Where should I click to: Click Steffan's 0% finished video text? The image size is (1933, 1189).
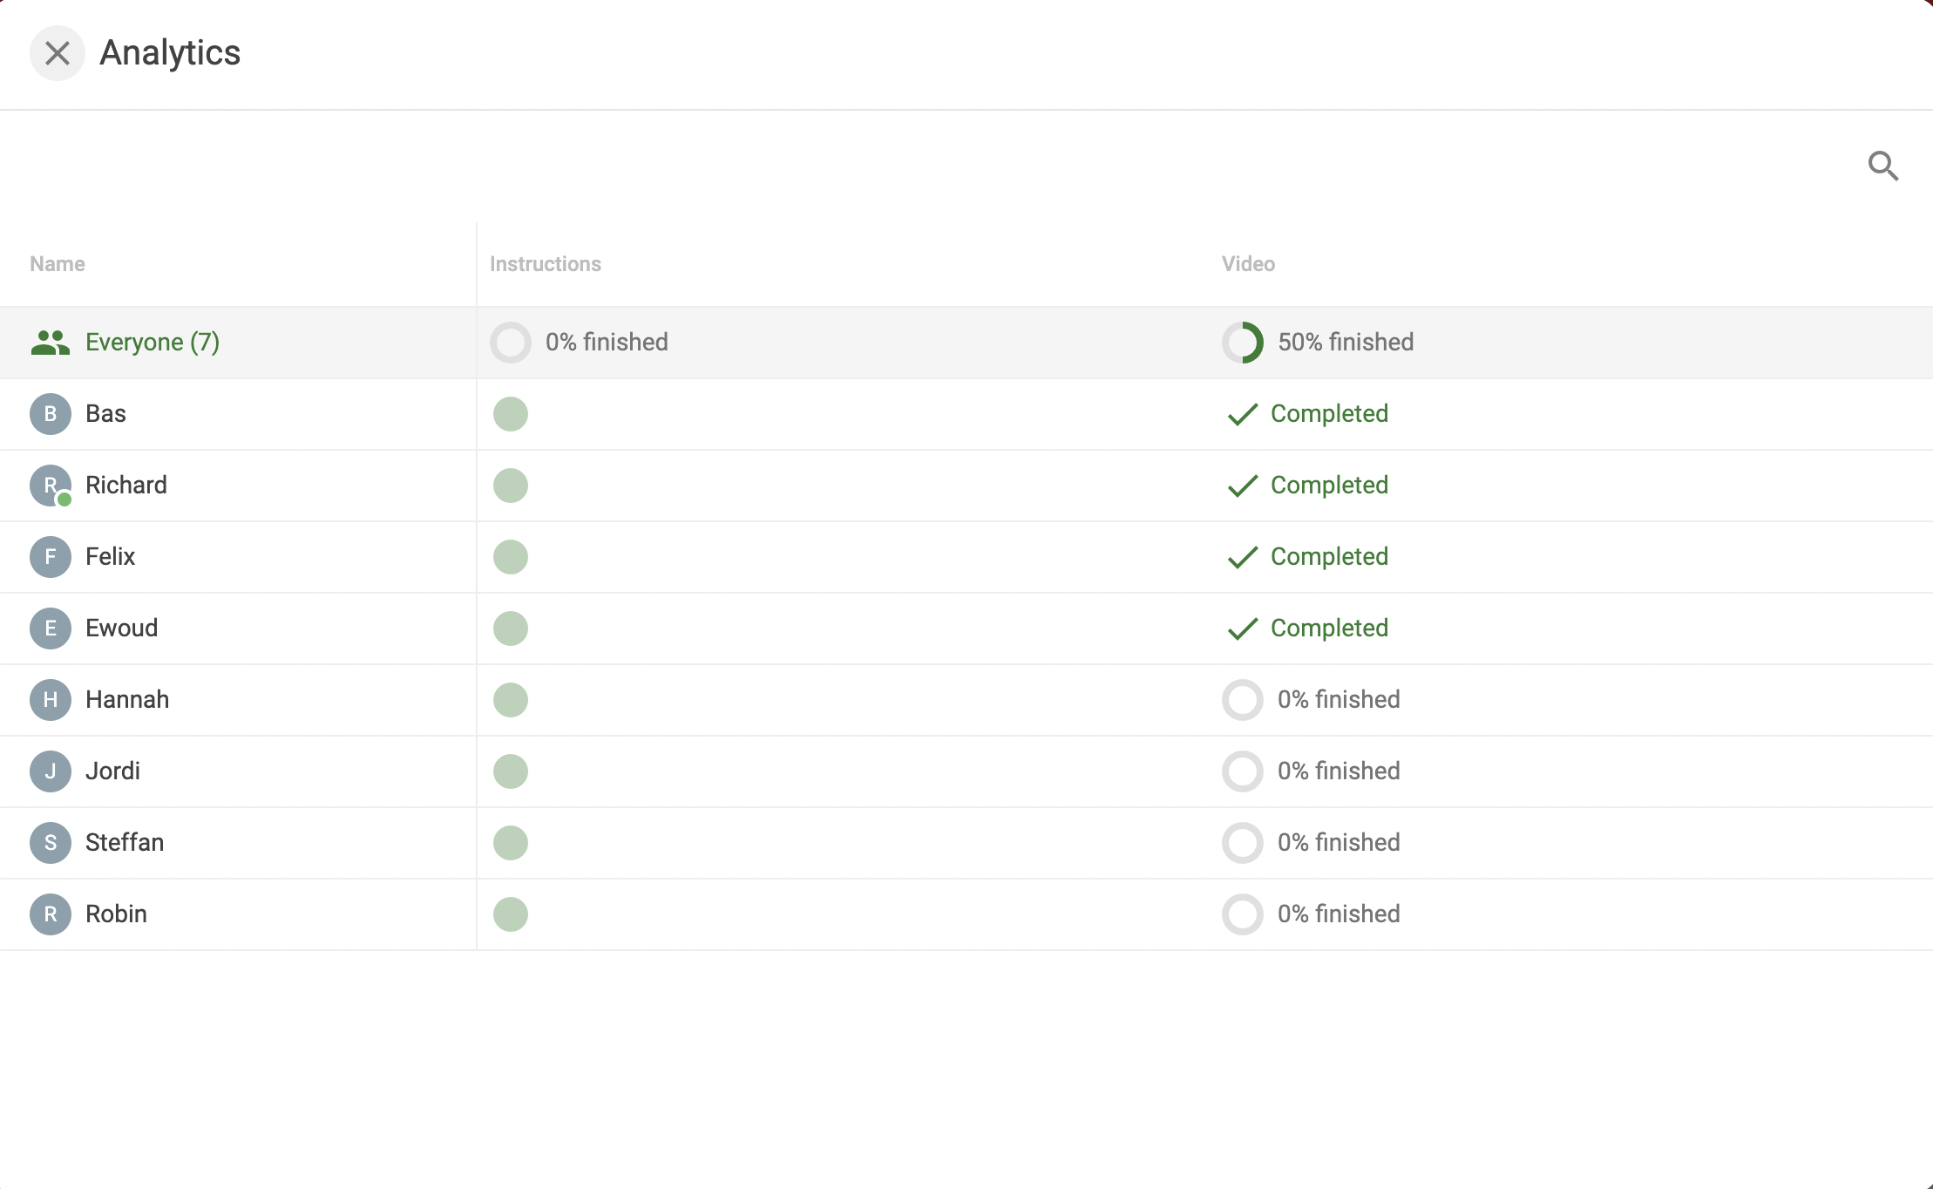click(x=1339, y=843)
